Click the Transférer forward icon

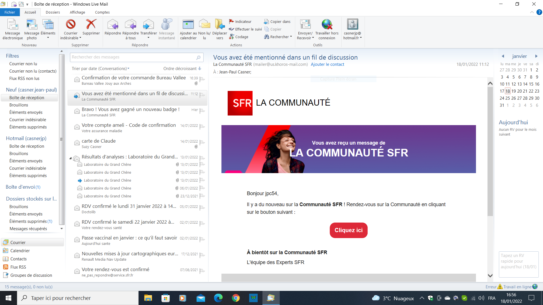tap(148, 25)
